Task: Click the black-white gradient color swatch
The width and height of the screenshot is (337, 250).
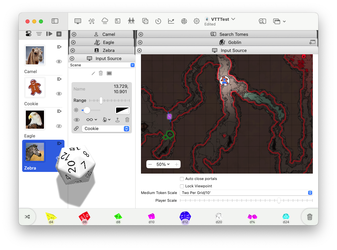Action: tap(122, 110)
